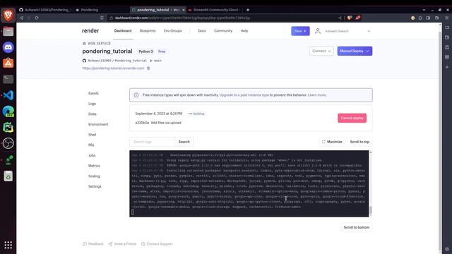
Task: Click info icon in free instance notice
Action: [x=136, y=95]
